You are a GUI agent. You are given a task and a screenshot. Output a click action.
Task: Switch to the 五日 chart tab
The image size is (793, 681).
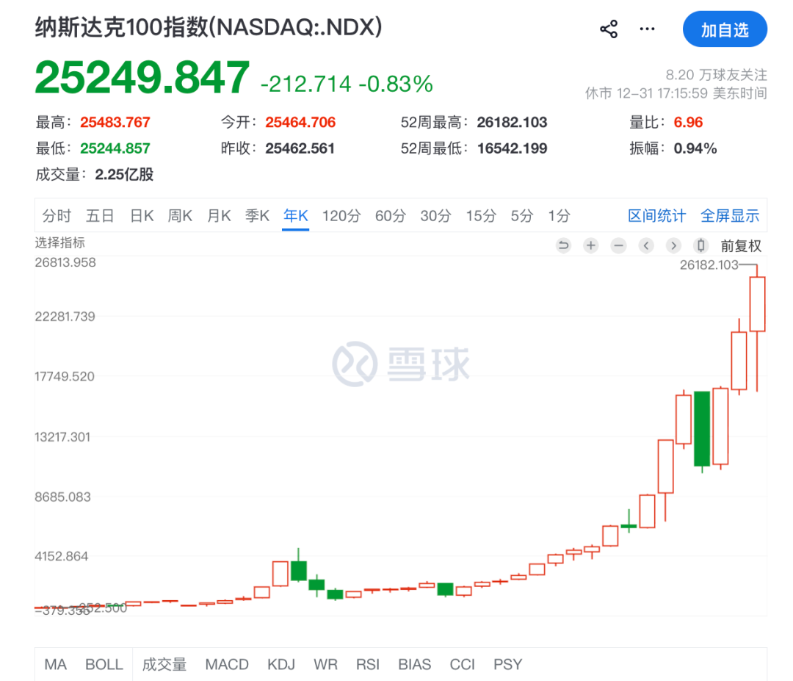coord(100,215)
